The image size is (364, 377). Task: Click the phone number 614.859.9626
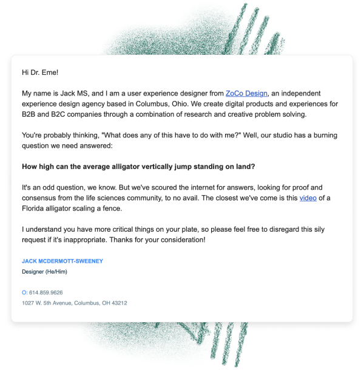45,292
